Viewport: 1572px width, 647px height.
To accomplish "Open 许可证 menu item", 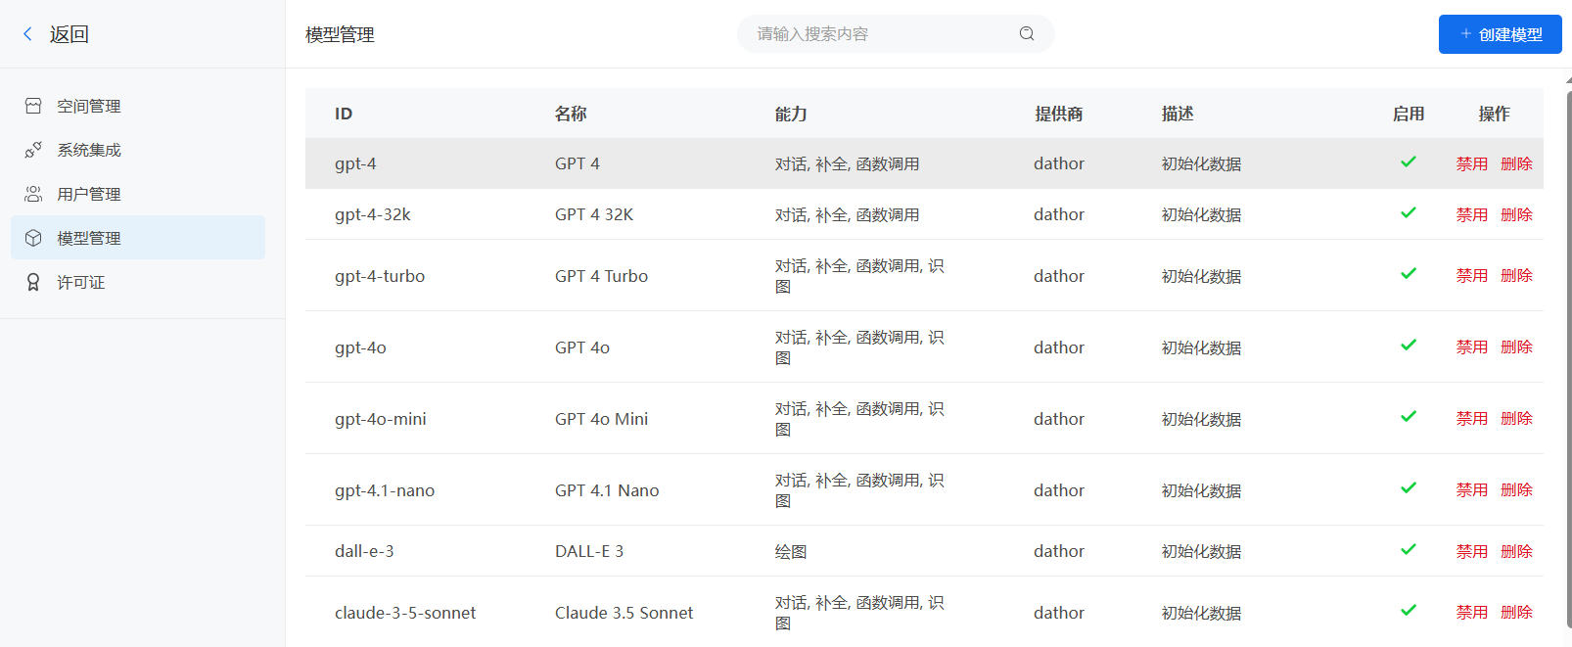I will [x=80, y=282].
